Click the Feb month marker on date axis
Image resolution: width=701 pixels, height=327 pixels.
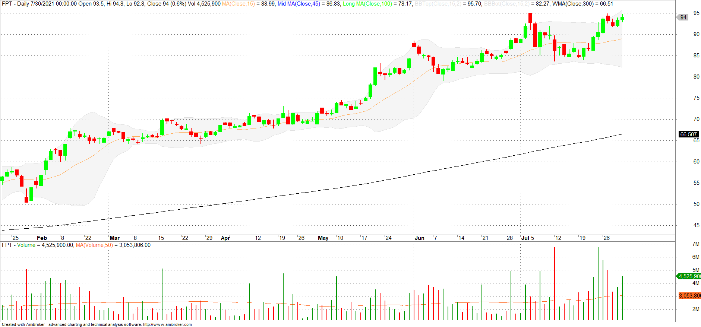point(42,238)
